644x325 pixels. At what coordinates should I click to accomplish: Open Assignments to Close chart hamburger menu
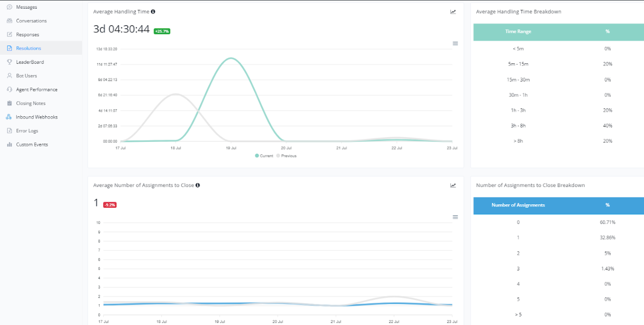pos(455,217)
